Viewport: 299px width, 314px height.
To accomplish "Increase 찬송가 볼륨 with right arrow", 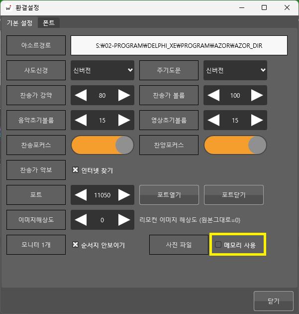I will click(x=257, y=95).
